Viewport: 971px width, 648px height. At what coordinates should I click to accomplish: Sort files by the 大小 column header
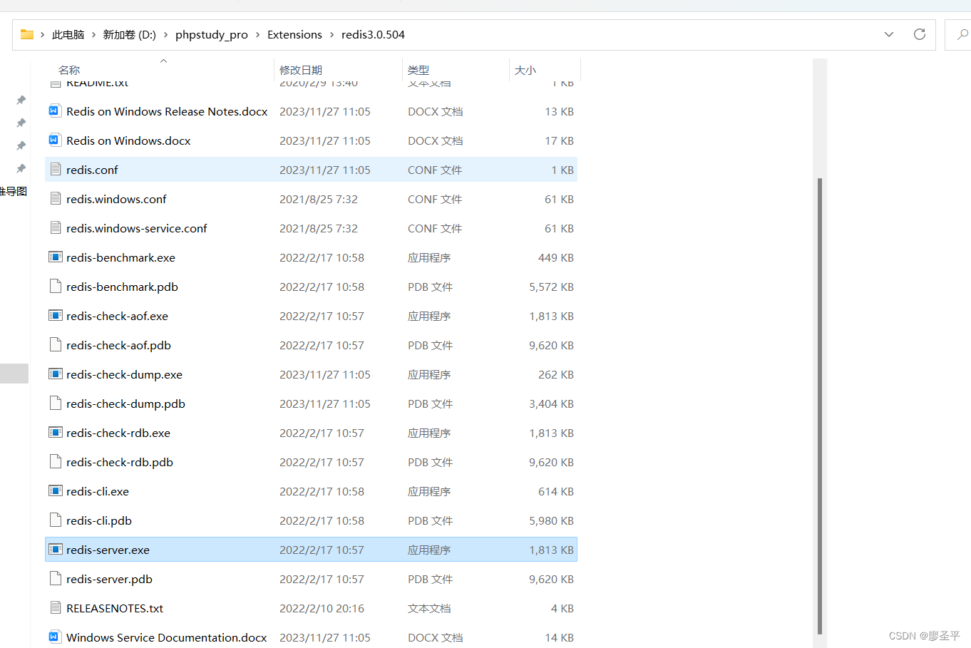(525, 70)
